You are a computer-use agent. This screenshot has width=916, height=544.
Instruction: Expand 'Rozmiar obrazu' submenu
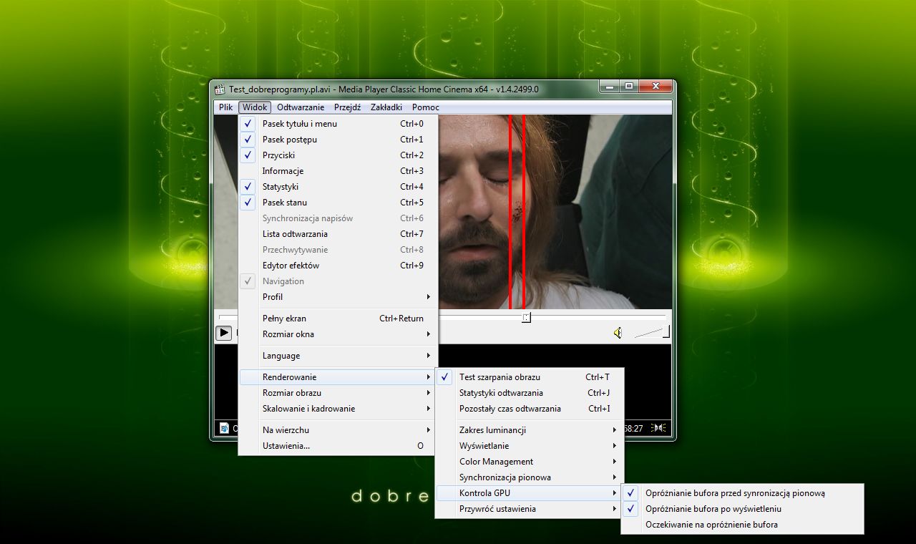pyautogui.click(x=336, y=393)
